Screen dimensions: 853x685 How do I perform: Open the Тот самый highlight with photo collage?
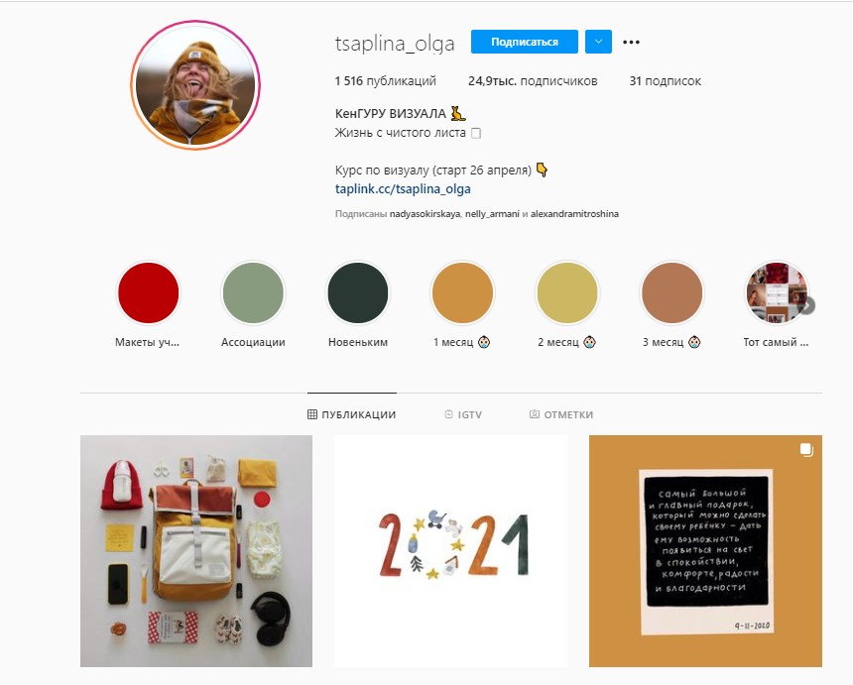pyautogui.click(x=776, y=293)
